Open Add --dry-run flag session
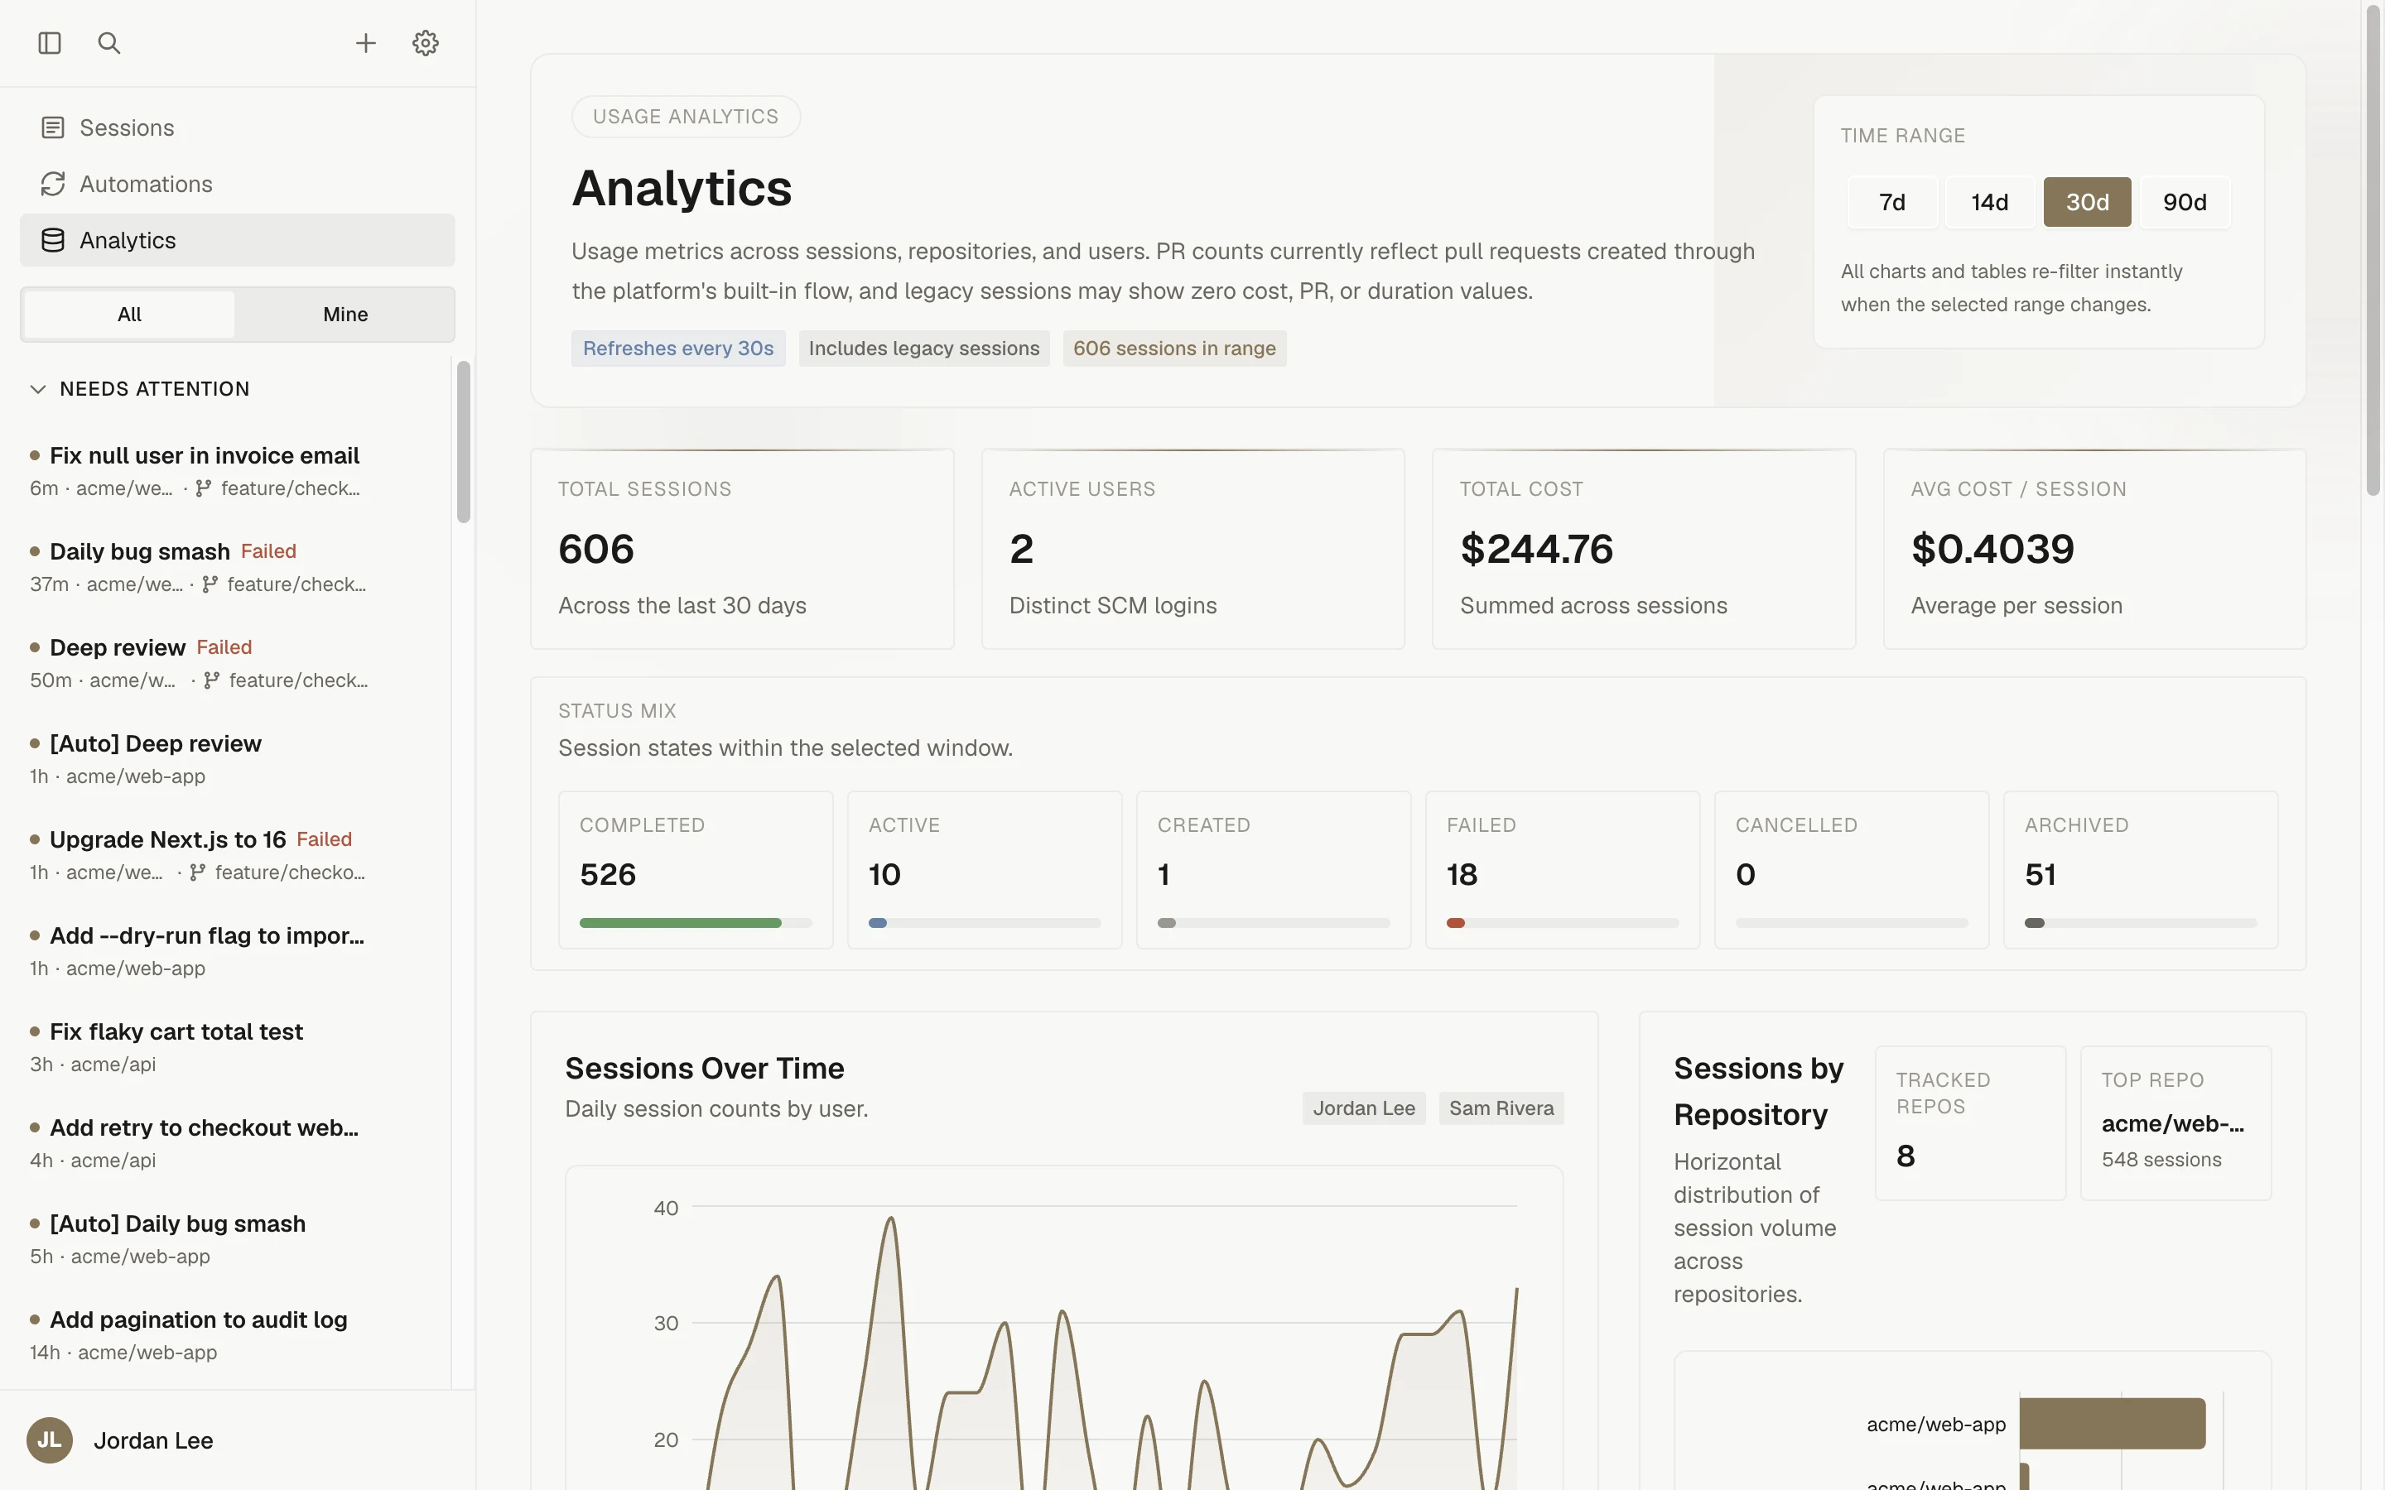 227,951
